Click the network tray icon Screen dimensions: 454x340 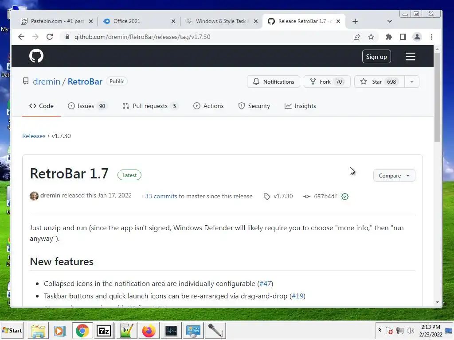click(x=400, y=331)
